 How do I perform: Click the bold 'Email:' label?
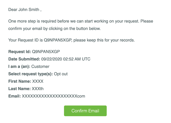[x=14, y=96]
